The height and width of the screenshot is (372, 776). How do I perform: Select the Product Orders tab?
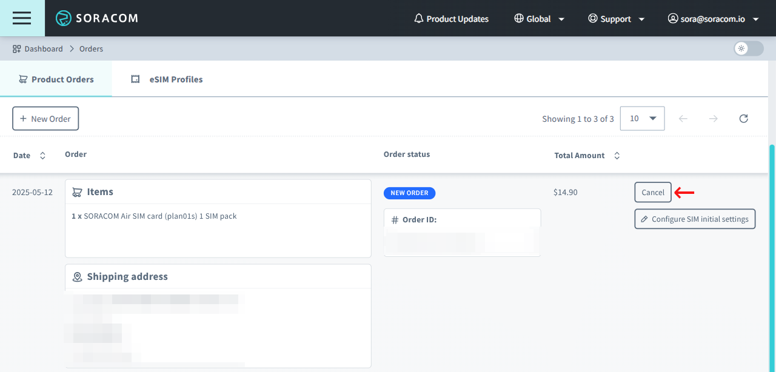(56, 79)
